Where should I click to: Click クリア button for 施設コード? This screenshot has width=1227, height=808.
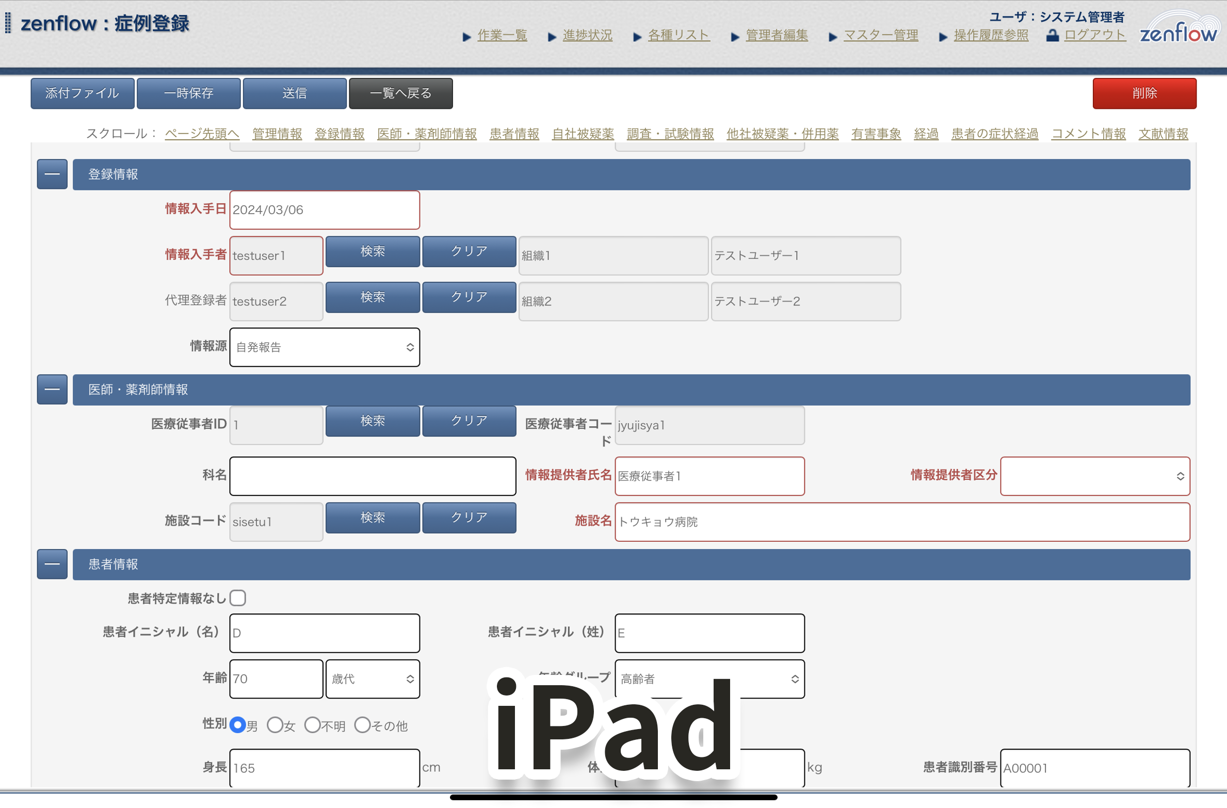[469, 518]
